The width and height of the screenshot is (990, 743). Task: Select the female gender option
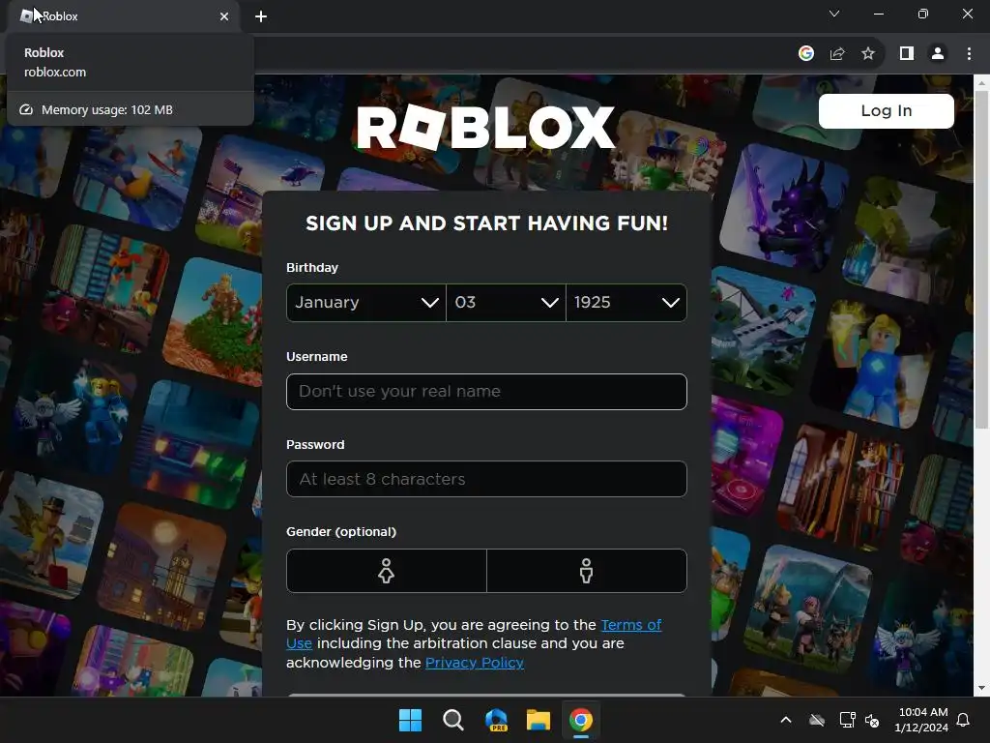(387, 571)
